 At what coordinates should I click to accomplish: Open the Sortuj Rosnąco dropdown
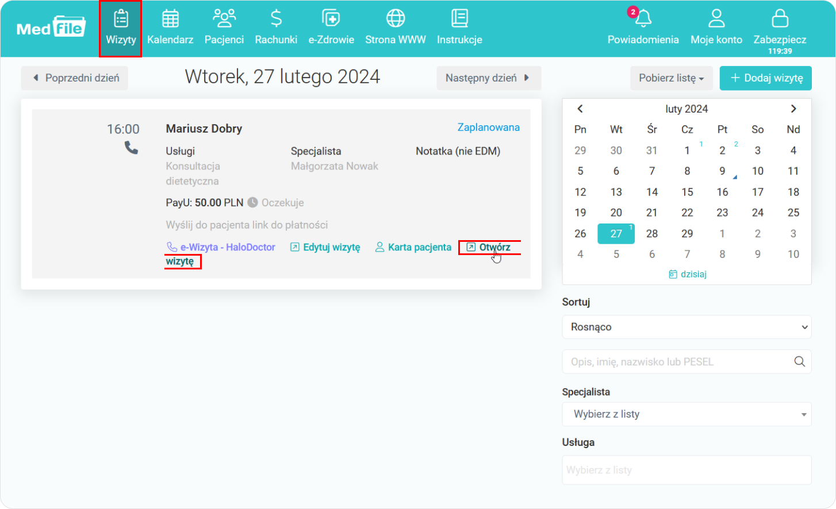(x=687, y=327)
